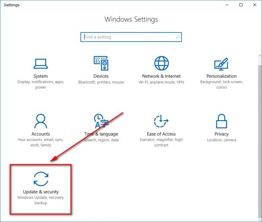
Task: Open the Accounts person icon
Action: click(x=41, y=121)
